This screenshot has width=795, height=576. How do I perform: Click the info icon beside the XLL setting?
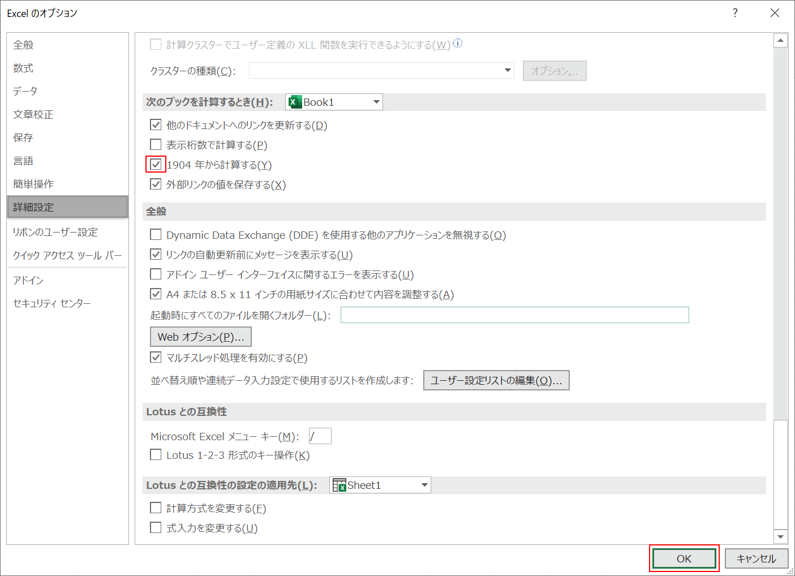tap(458, 43)
